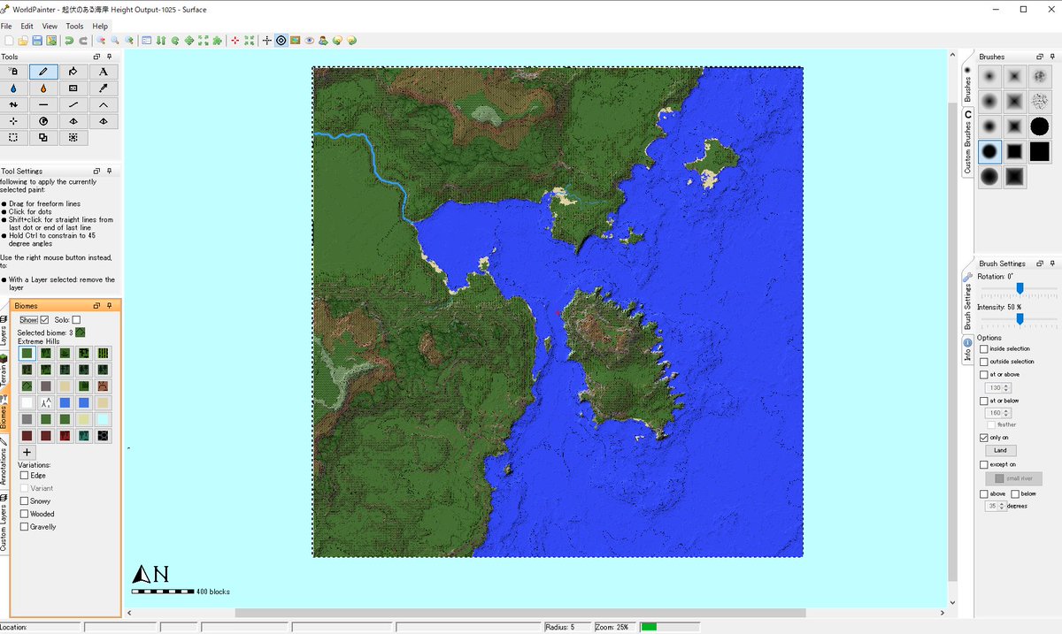
Task: Select the solid black square brush
Action: 1040,151
